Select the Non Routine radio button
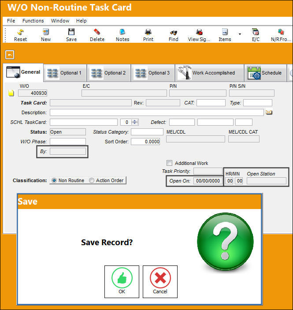The image size is (293, 310). (x=54, y=180)
